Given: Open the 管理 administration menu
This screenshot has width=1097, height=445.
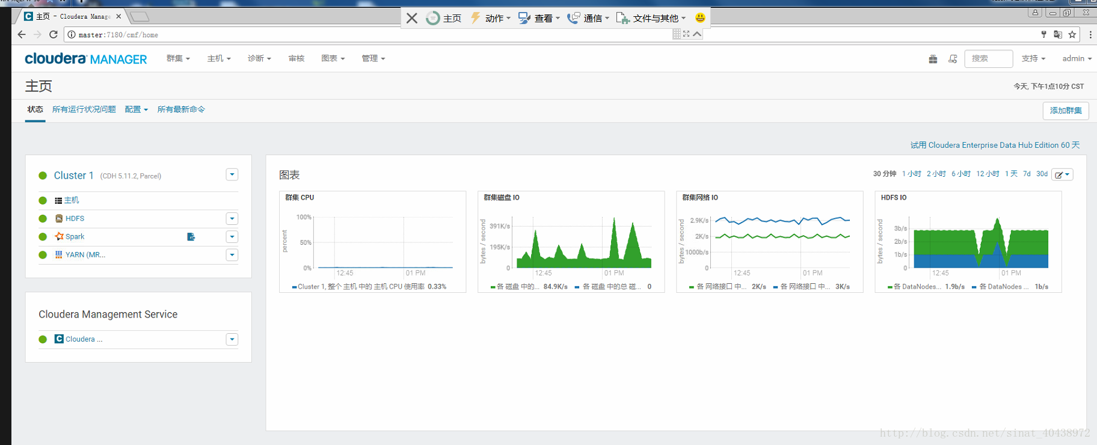Looking at the screenshot, I should point(373,58).
